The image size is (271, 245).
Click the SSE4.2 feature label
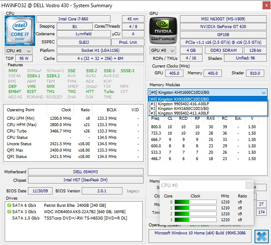click(53, 76)
